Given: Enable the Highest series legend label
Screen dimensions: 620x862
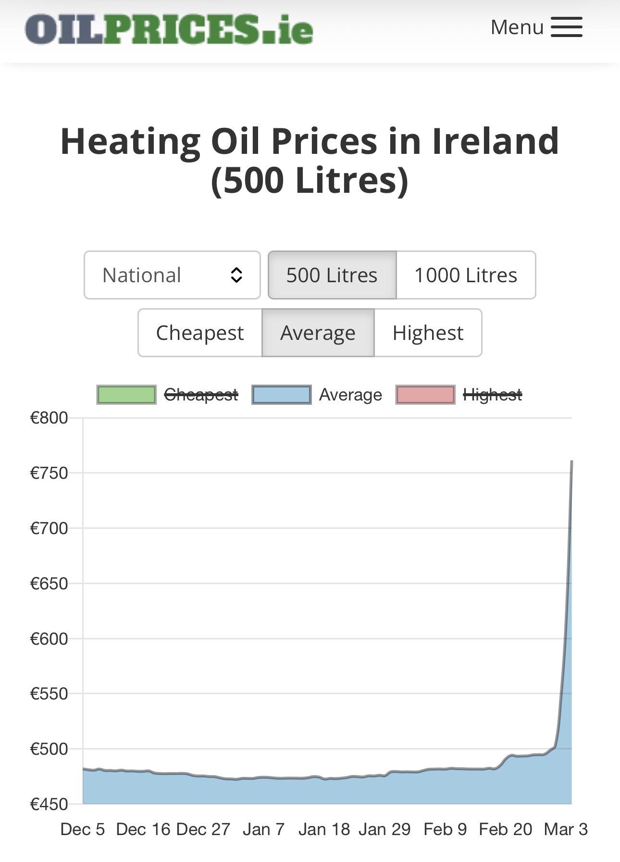Looking at the screenshot, I should tap(492, 395).
